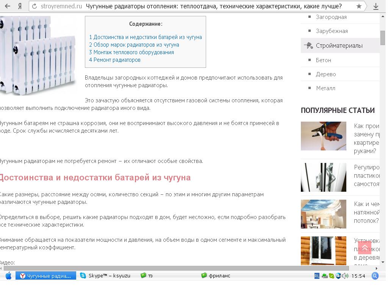Click the vertical scrollbar up arrow
The image size is (388, 291).
pyautogui.click(x=383, y=16)
